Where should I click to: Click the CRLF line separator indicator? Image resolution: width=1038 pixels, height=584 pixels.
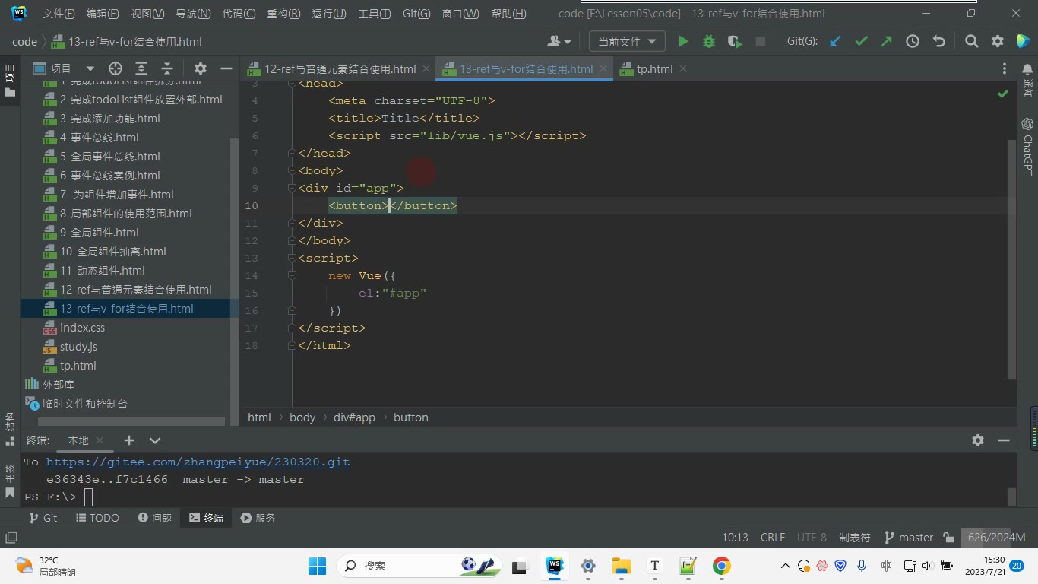(773, 538)
